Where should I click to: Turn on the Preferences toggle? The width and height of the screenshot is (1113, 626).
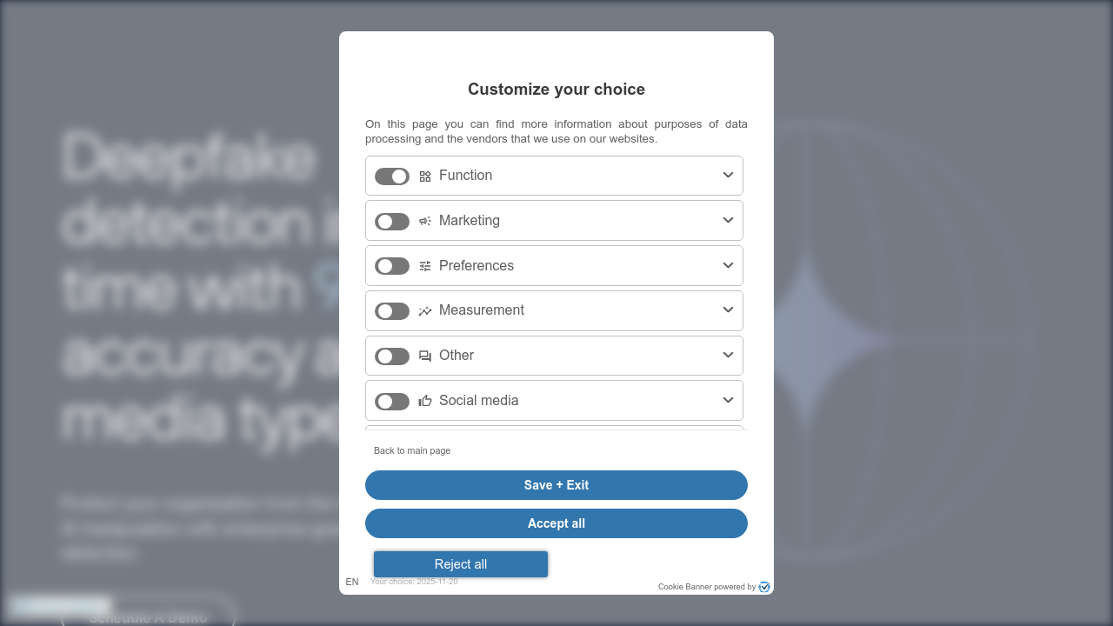(x=392, y=266)
